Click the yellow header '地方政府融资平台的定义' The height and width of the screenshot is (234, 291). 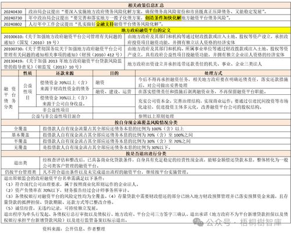click(x=146, y=30)
